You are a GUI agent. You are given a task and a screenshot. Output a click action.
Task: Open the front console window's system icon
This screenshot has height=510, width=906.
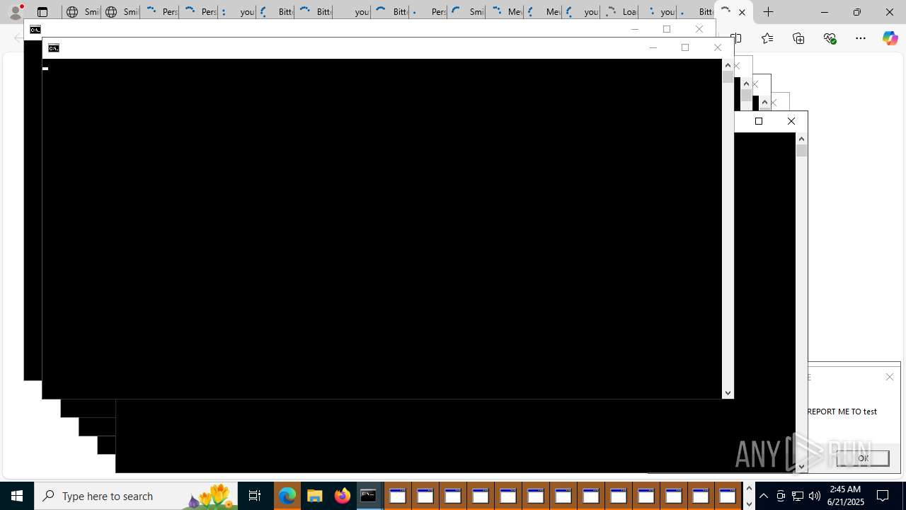[x=54, y=48]
